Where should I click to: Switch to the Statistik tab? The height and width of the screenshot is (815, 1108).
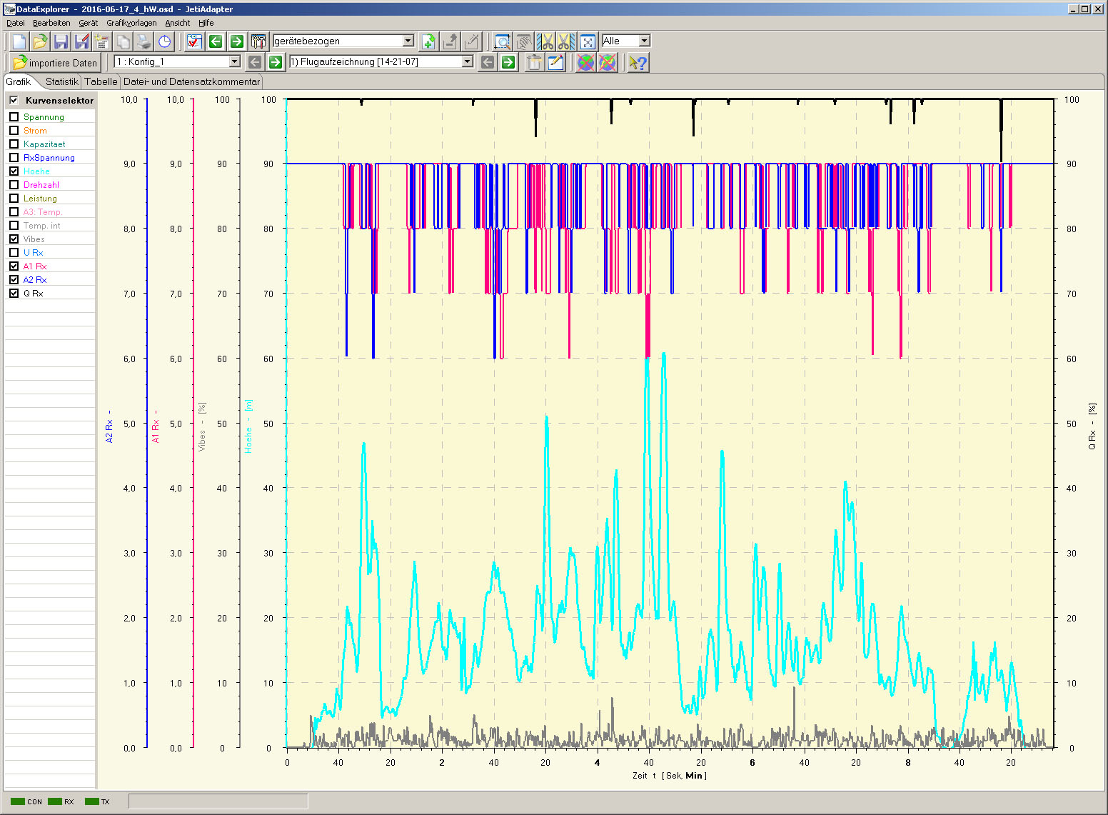pyautogui.click(x=61, y=81)
